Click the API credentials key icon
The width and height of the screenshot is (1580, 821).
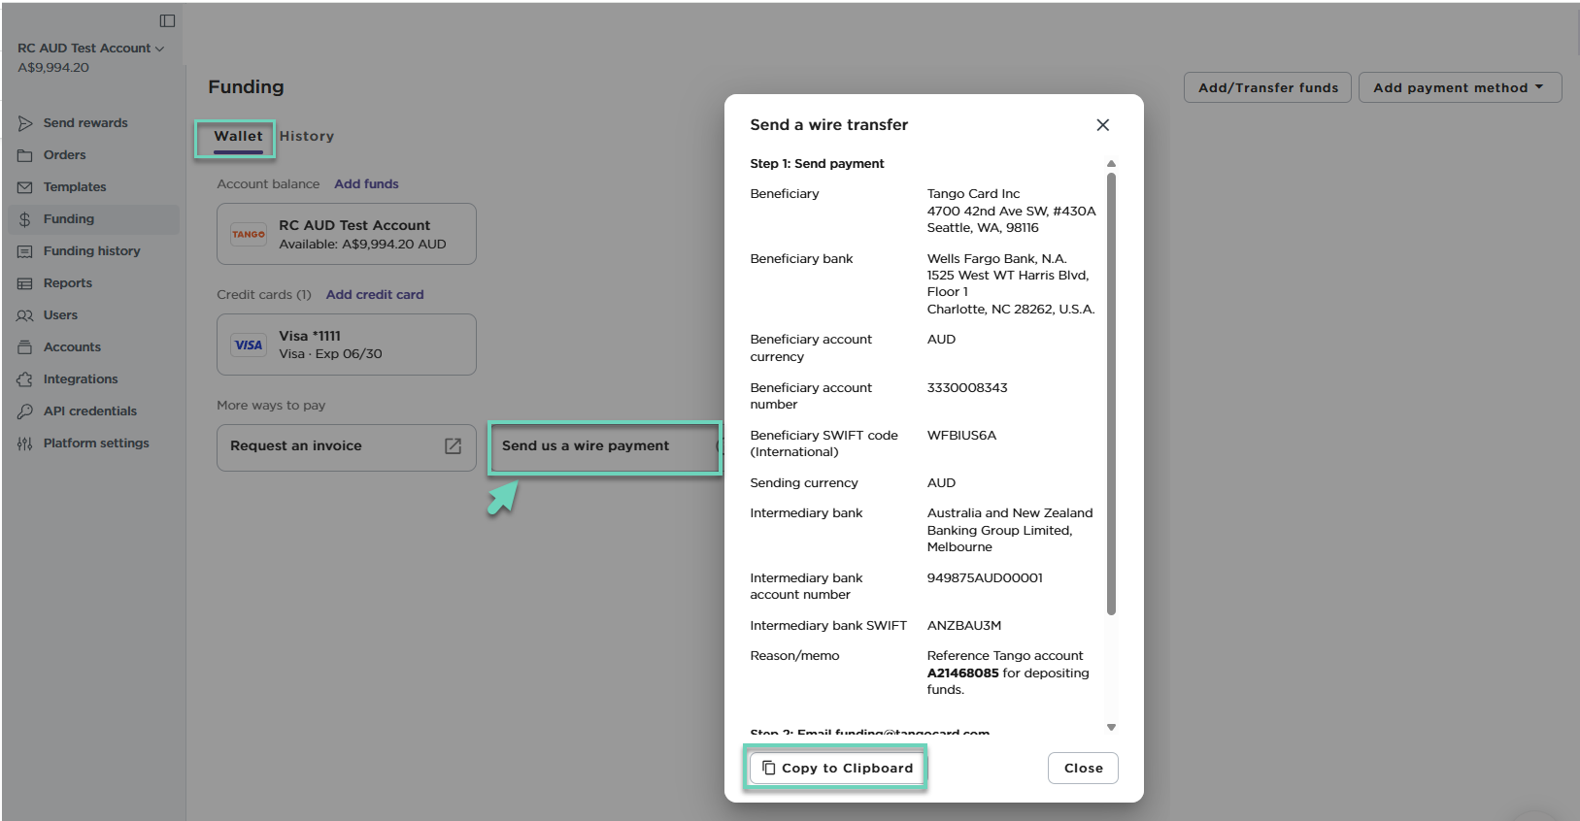click(x=25, y=411)
